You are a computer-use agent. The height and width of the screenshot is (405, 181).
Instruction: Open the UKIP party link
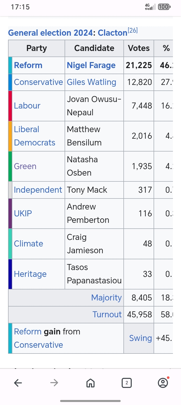pos(23,214)
